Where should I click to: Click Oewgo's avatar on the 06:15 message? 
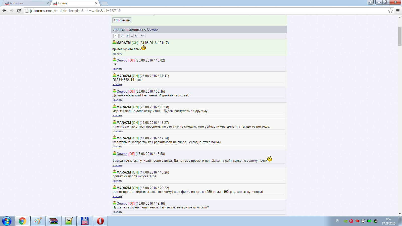[114, 91]
